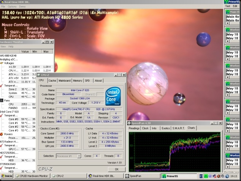Switch to the Memory tab in CPU-Z
The height and width of the screenshot is (181, 241).
tap(78, 81)
